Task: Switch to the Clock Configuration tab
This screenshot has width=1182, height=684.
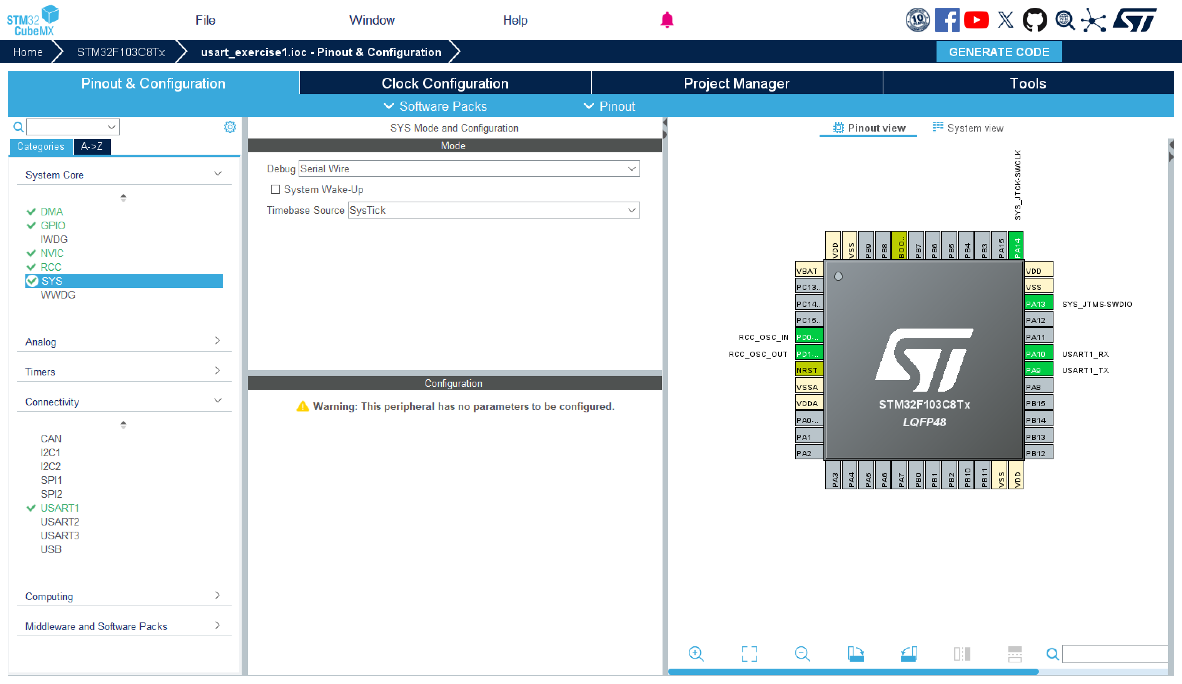Action: click(445, 83)
